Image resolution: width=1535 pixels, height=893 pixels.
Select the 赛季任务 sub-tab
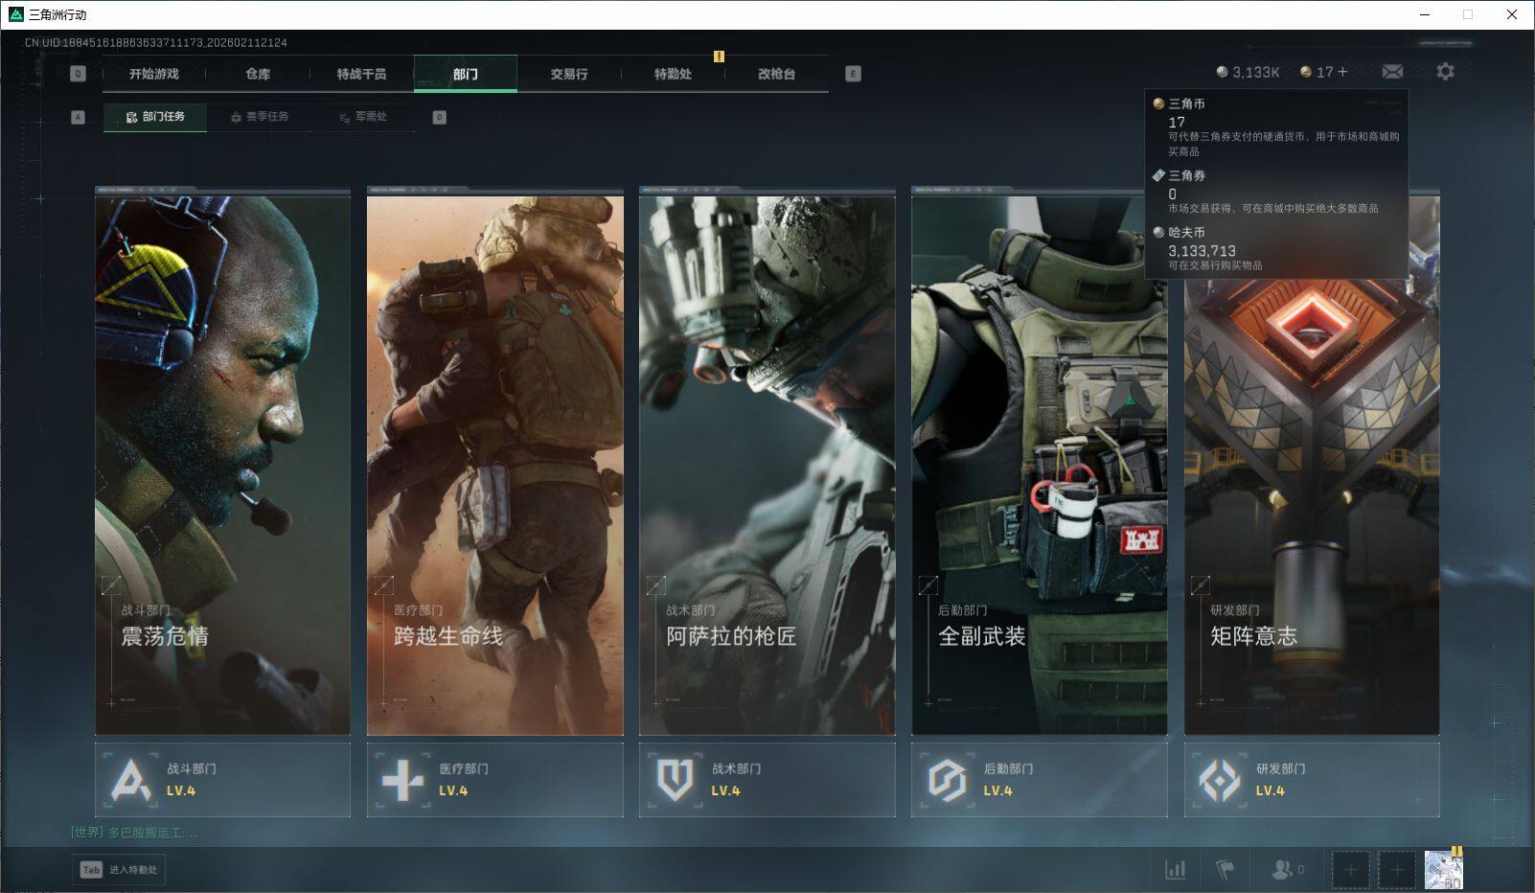259,117
